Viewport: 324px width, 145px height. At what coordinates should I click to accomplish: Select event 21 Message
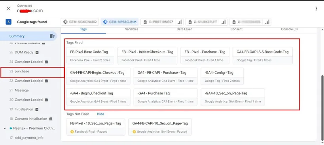(x=19, y=90)
